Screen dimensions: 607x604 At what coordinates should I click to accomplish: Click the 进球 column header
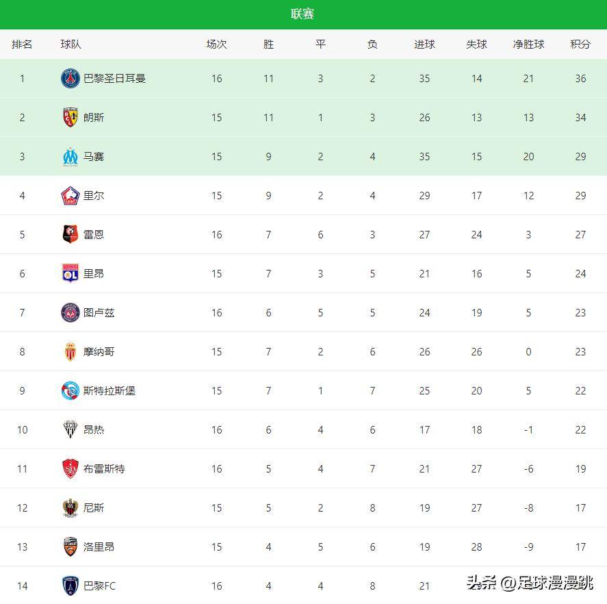(424, 45)
